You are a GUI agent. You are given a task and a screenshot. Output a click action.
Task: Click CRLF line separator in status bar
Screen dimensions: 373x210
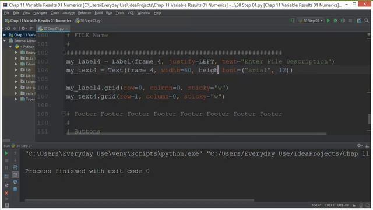[x=329, y=205]
